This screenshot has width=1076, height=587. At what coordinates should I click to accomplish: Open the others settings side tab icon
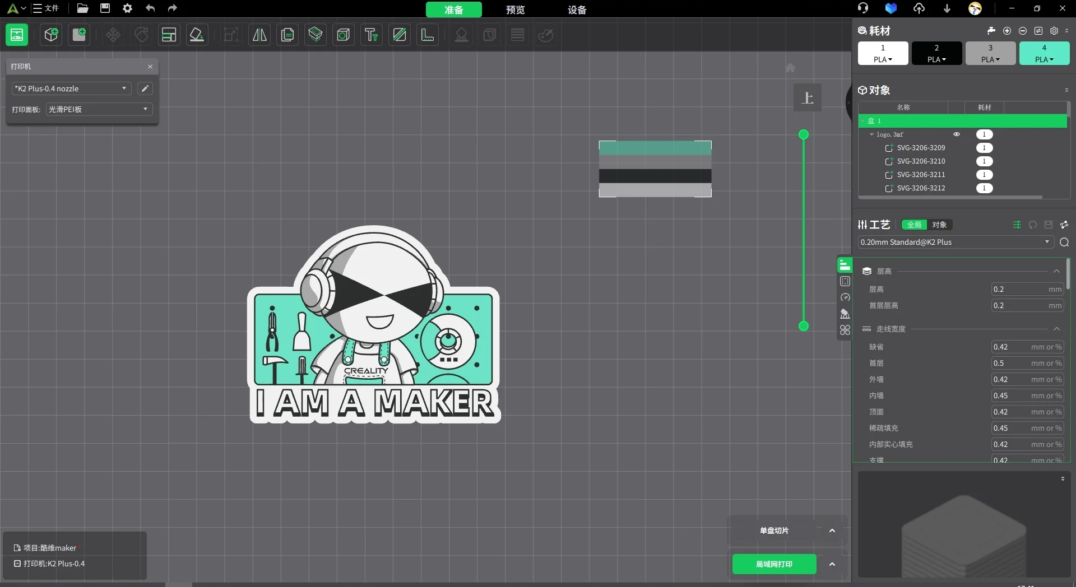click(845, 330)
